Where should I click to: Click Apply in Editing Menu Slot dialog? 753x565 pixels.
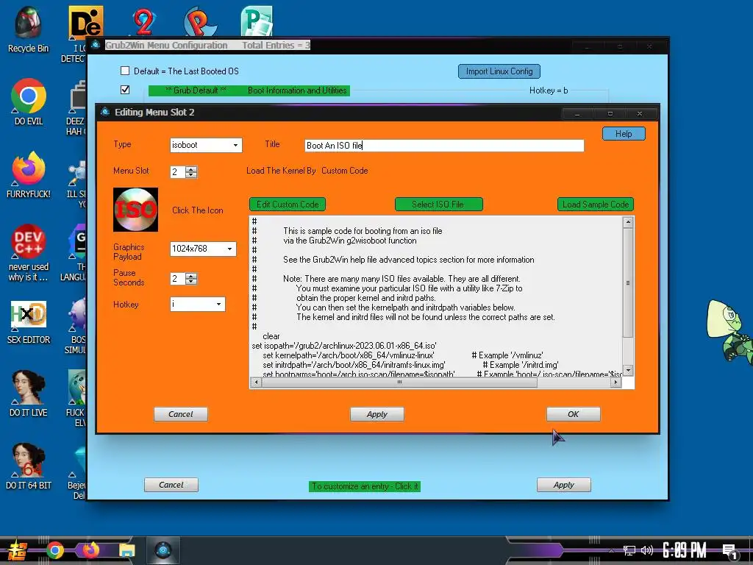[377, 414]
